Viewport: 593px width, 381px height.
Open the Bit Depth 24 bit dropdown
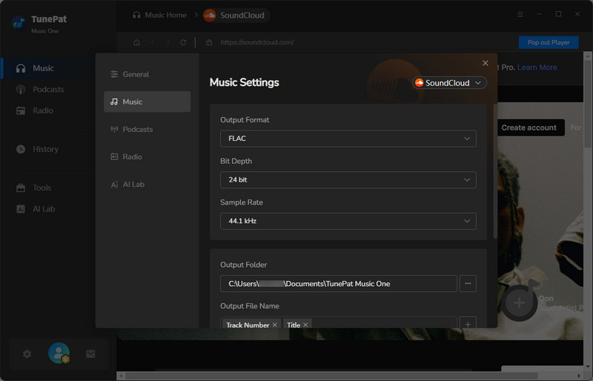click(348, 179)
